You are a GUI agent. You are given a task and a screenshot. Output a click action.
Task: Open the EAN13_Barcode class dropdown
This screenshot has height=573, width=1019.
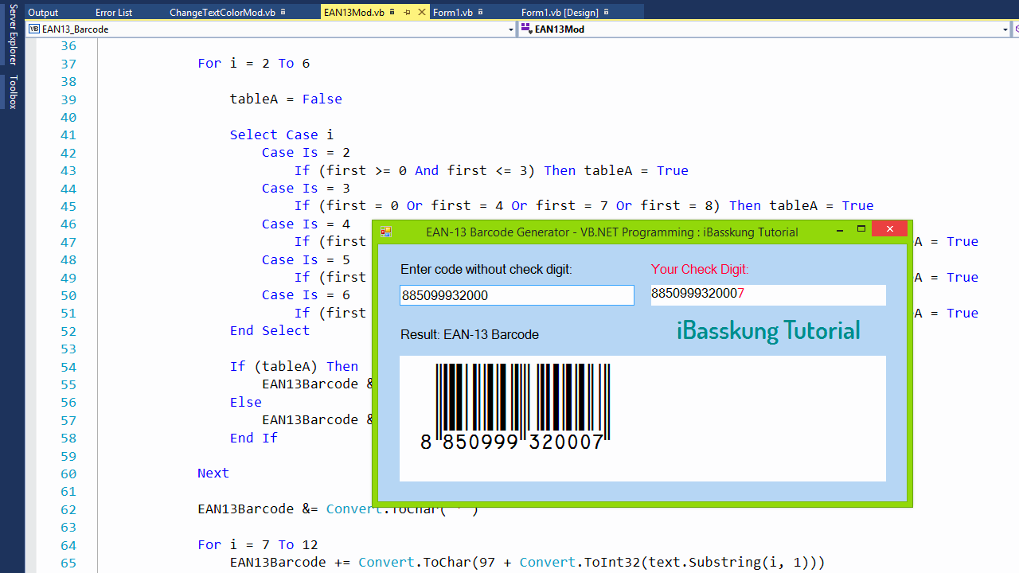tap(512, 29)
